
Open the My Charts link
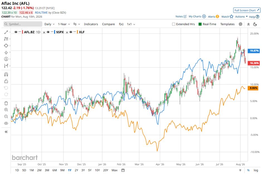point(195,16)
